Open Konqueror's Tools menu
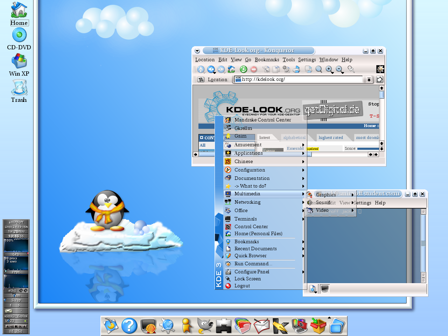Viewport: 448px width, 336px height. (x=289, y=59)
